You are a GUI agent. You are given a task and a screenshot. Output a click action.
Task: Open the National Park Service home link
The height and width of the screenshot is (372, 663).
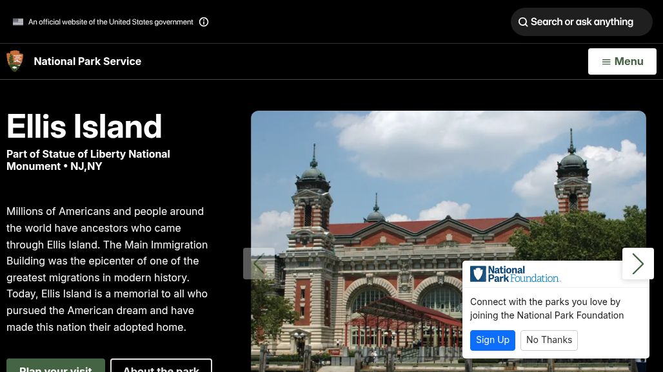(88, 62)
